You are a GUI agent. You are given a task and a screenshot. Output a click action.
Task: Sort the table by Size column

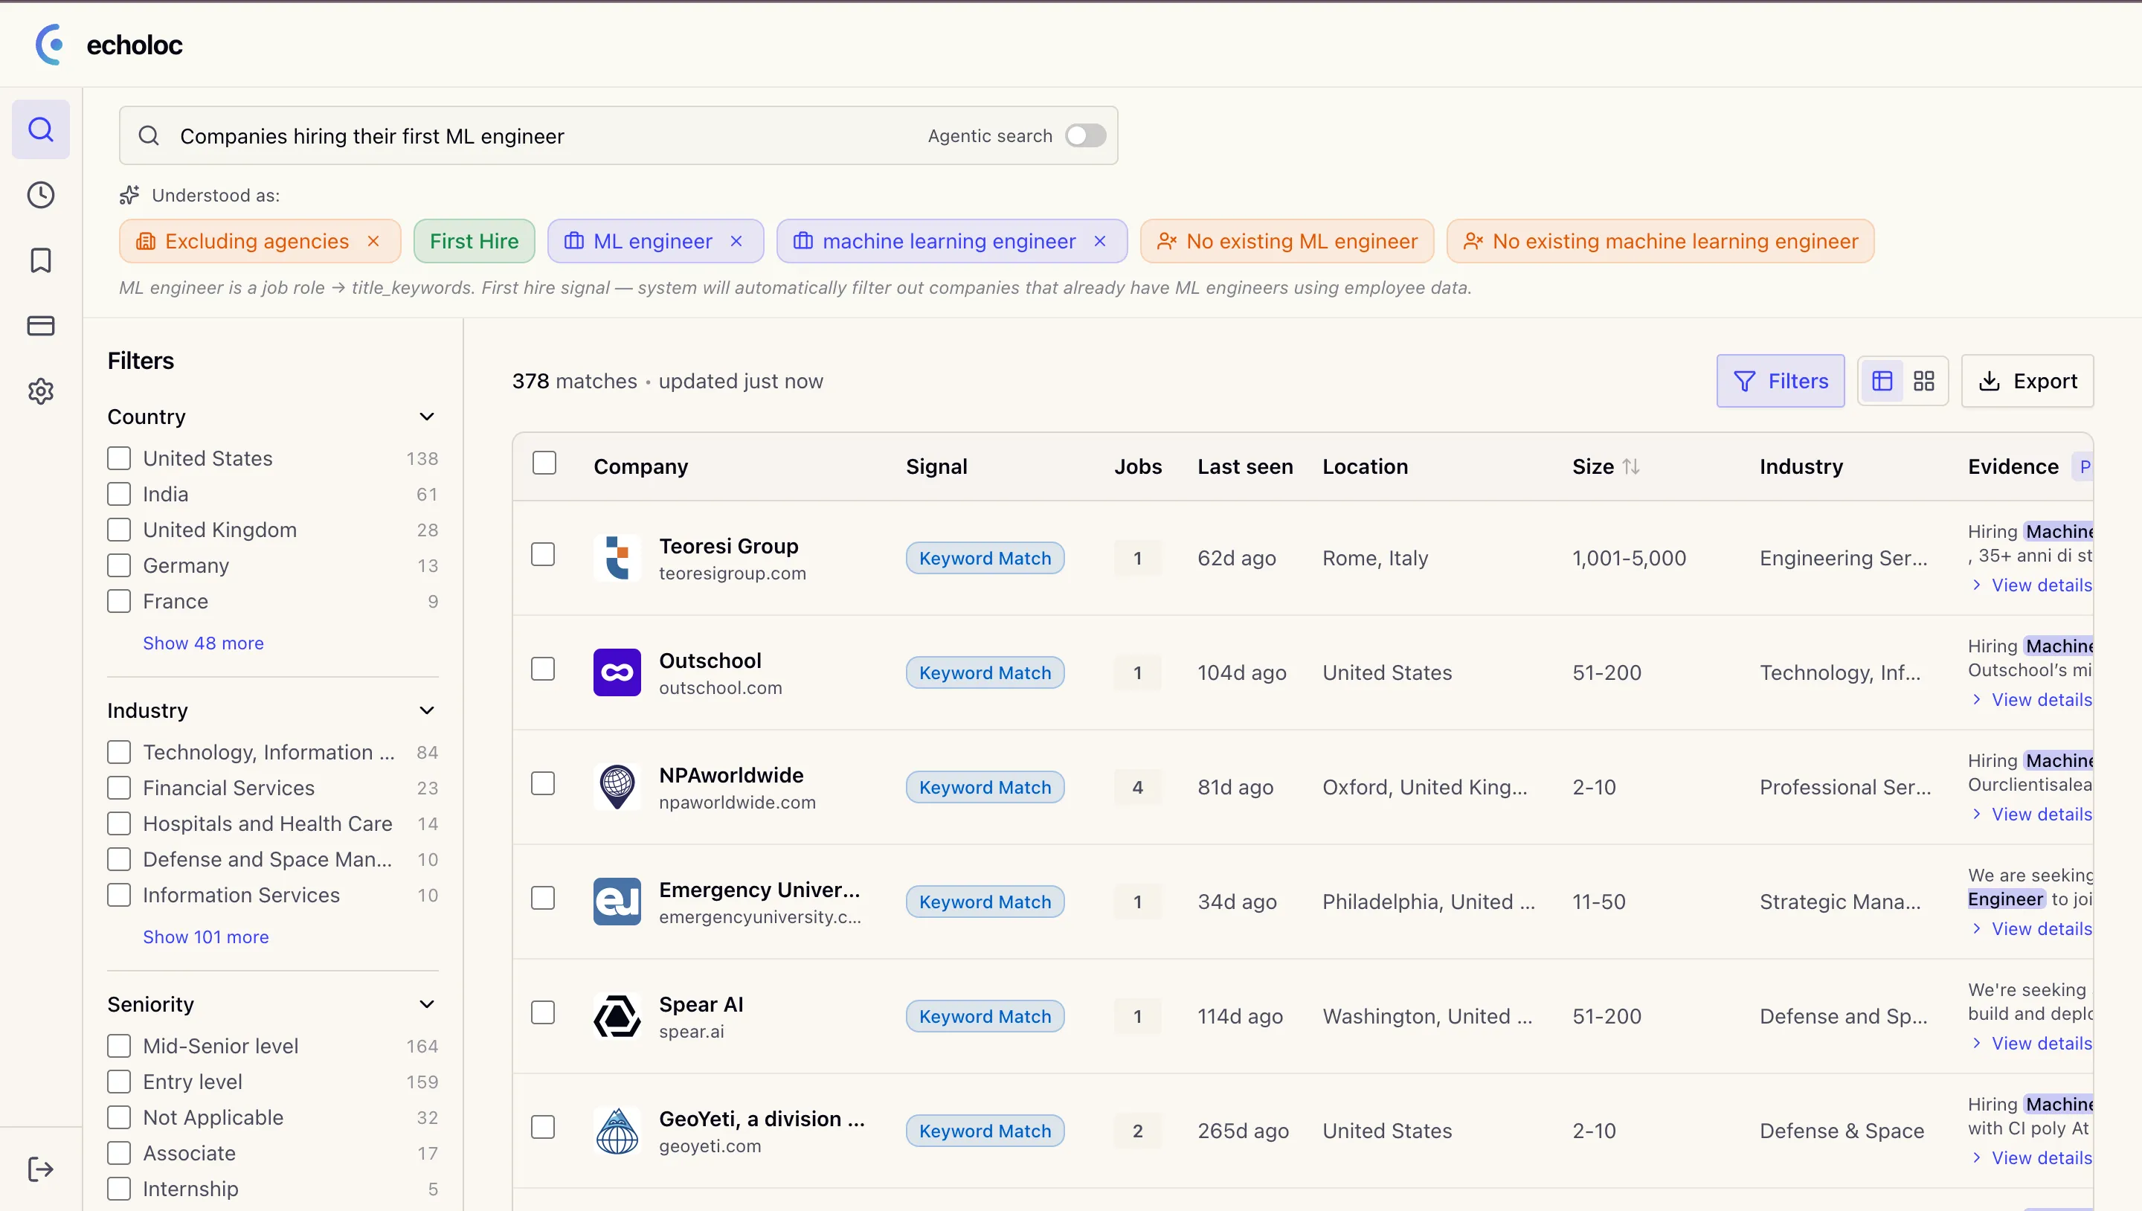tap(1630, 466)
